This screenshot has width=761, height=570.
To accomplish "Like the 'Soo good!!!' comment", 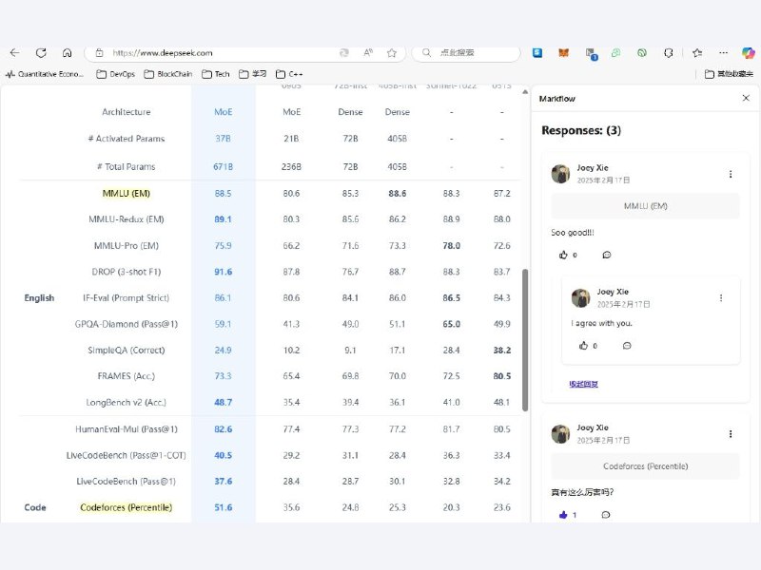I will click(x=563, y=255).
